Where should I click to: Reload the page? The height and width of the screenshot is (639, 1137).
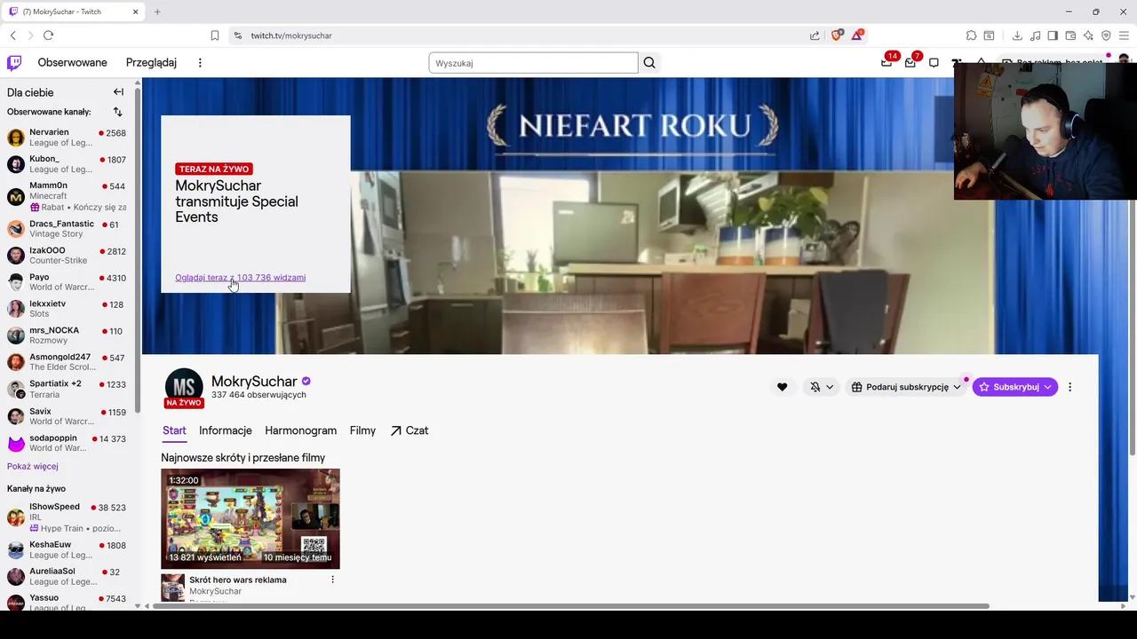pos(48,35)
